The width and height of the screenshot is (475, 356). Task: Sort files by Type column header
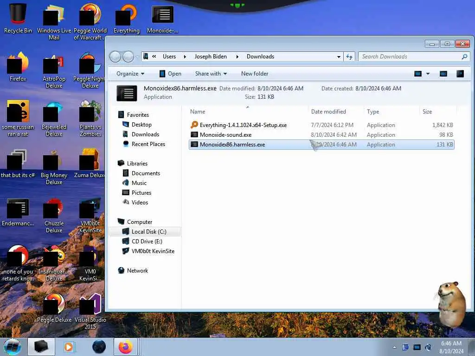point(373,112)
